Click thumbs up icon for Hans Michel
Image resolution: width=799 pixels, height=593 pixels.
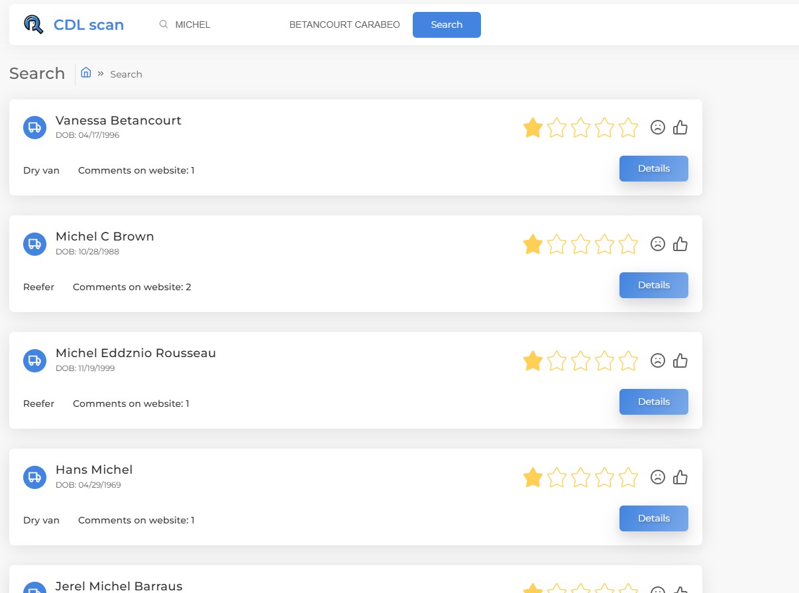coord(680,477)
